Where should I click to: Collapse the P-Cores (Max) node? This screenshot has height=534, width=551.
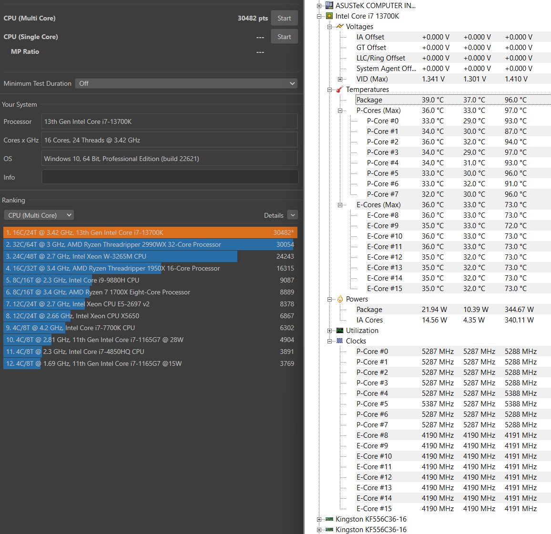tap(340, 111)
